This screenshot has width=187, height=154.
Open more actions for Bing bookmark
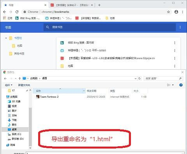[x=175, y=43]
